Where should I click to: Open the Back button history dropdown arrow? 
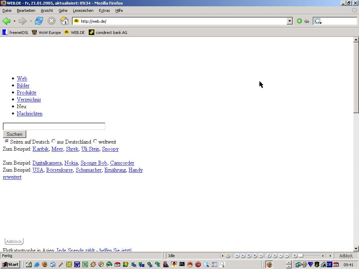pos(14,21)
